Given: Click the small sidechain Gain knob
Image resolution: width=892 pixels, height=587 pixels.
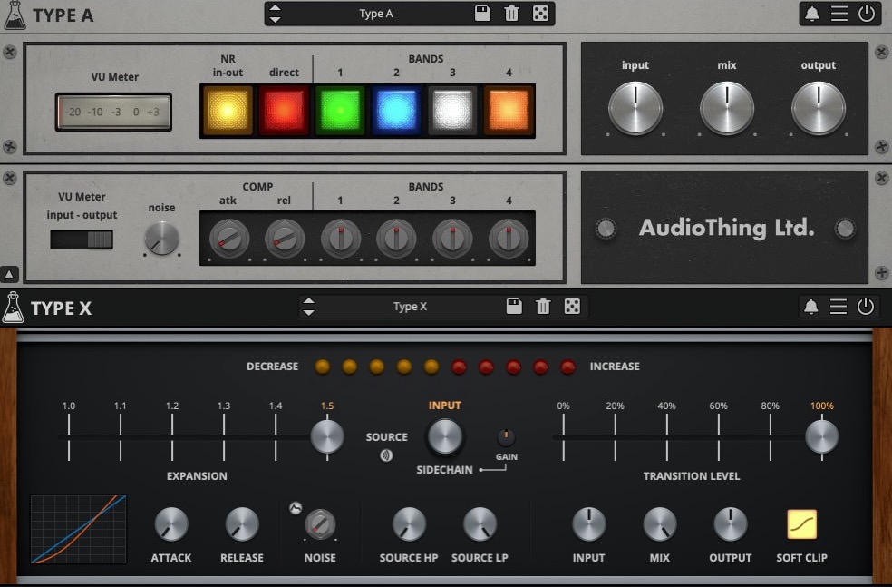Looking at the screenshot, I should tap(506, 437).
